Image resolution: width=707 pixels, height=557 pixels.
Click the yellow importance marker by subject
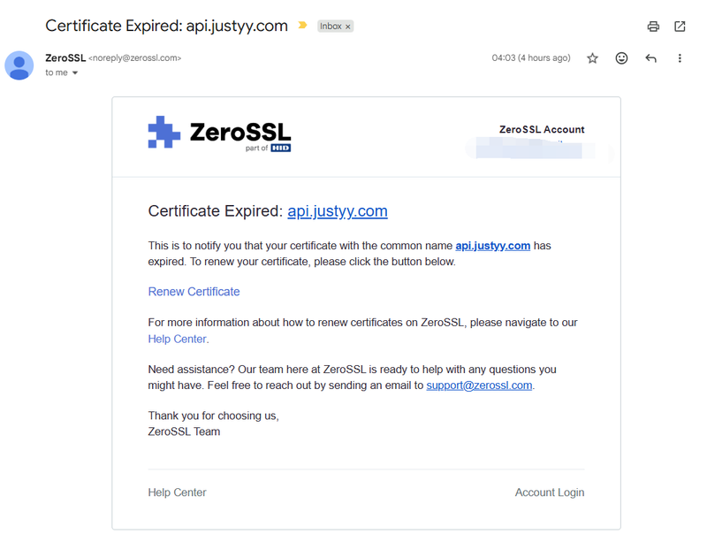point(302,26)
